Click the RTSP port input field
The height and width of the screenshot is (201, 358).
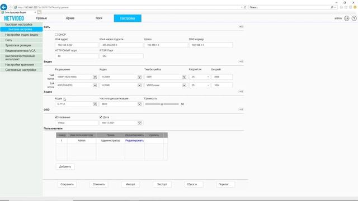tap(121, 56)
